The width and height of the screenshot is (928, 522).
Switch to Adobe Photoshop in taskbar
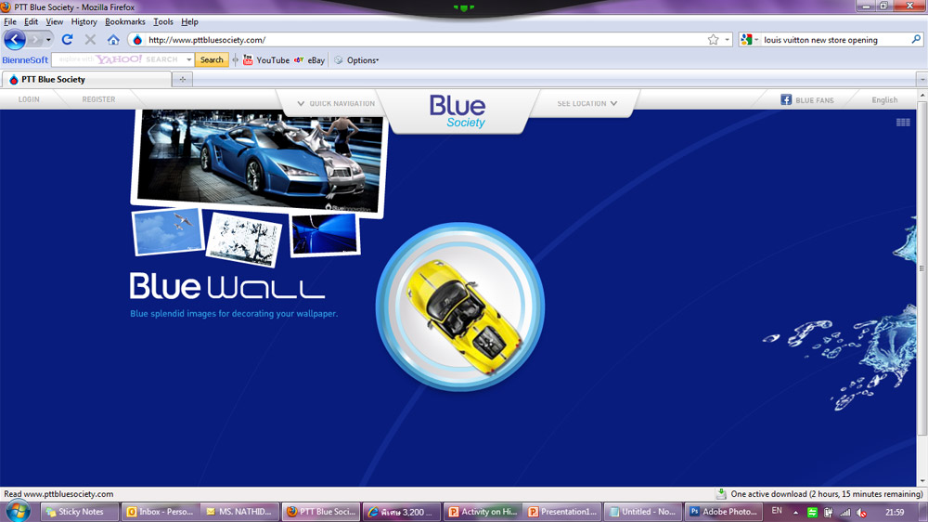tap(723, 512)
